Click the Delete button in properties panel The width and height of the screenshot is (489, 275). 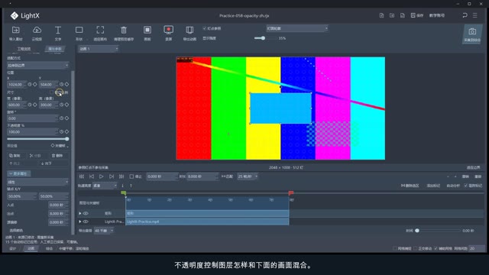tap(57, 155)
